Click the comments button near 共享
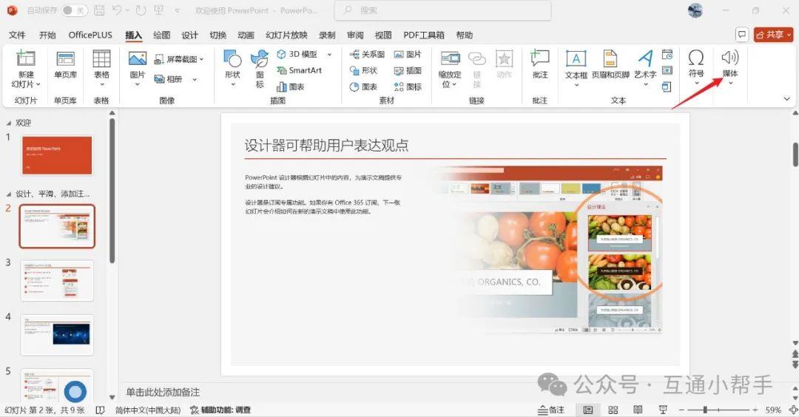Viewport: 799px width, 417px height. coord(742,35)
